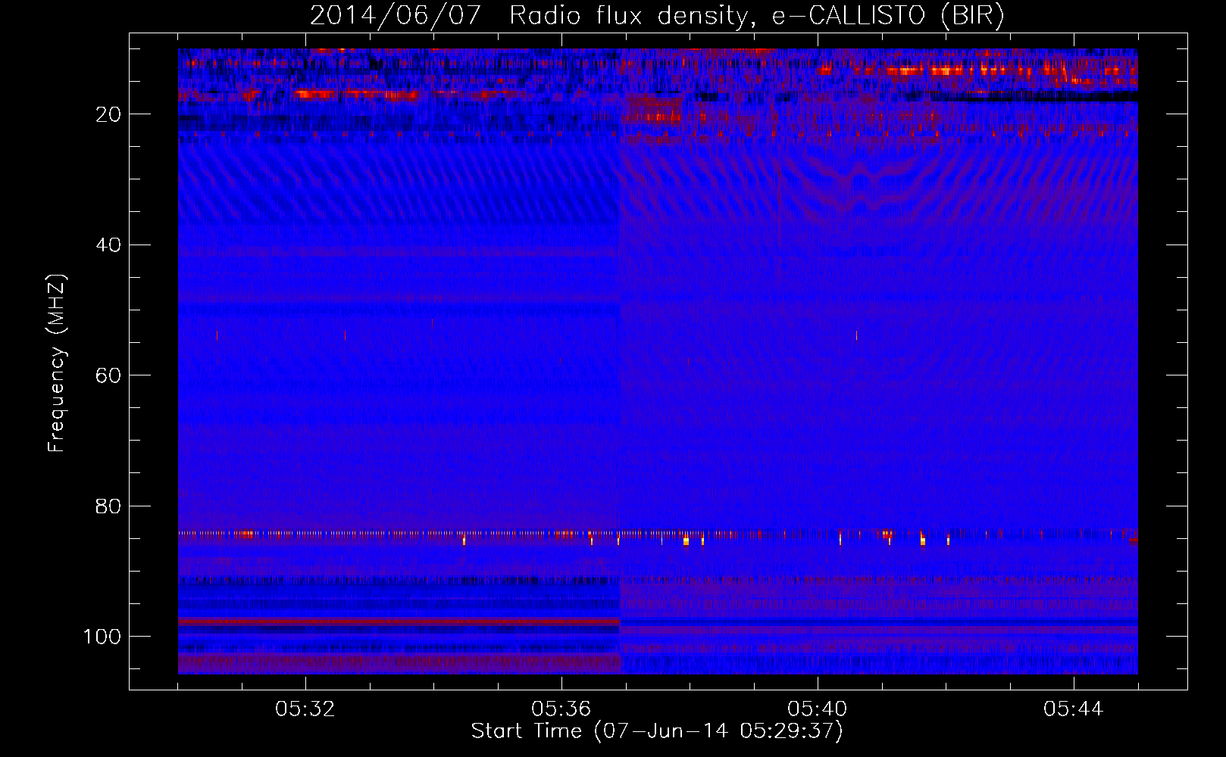Click the 40 MHz frequency axis label
Viewport: 1226px width, 757px height.
[x=108, y=245]
